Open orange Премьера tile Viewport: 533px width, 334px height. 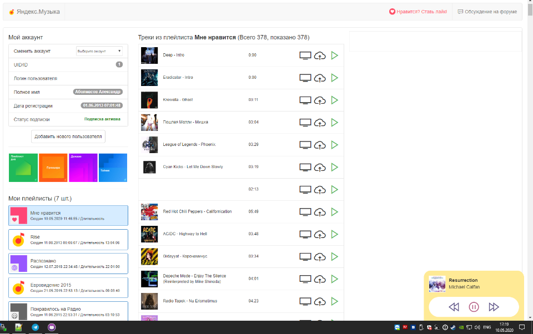[53, 168]
